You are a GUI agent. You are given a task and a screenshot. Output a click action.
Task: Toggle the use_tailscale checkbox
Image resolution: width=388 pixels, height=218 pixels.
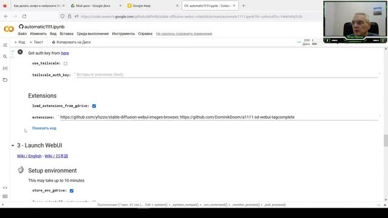coord(65,64)
